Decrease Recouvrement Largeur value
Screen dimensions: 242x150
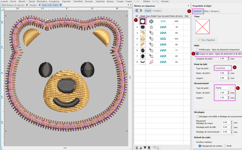(229, 99)
